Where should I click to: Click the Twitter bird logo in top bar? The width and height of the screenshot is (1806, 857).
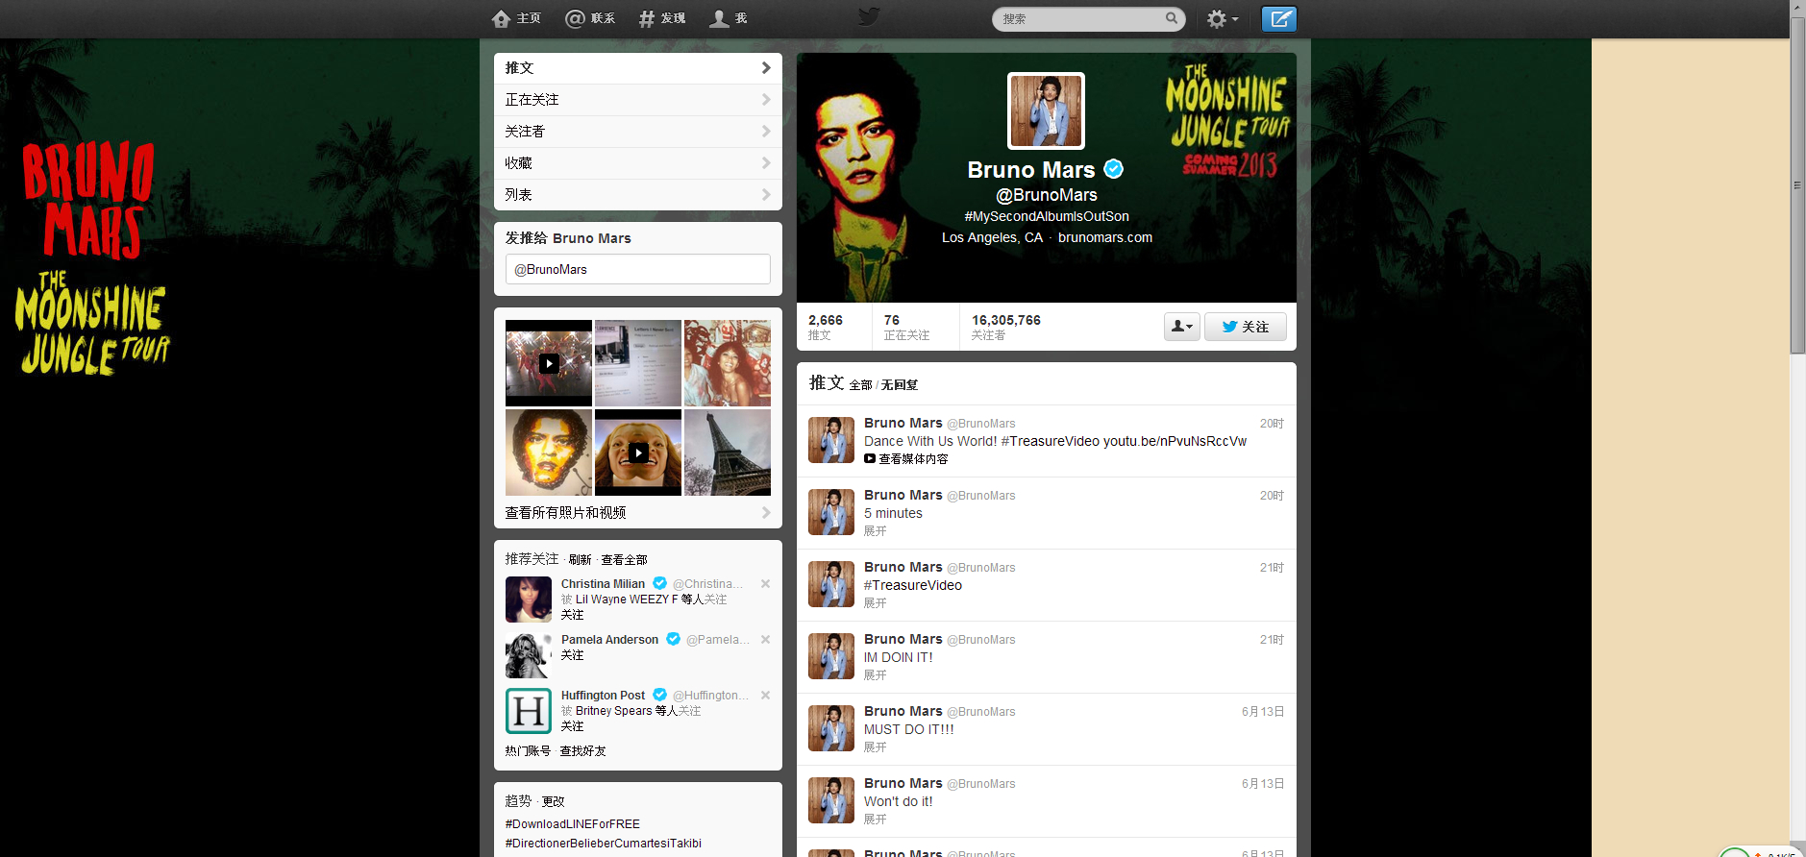click(869, 17)
